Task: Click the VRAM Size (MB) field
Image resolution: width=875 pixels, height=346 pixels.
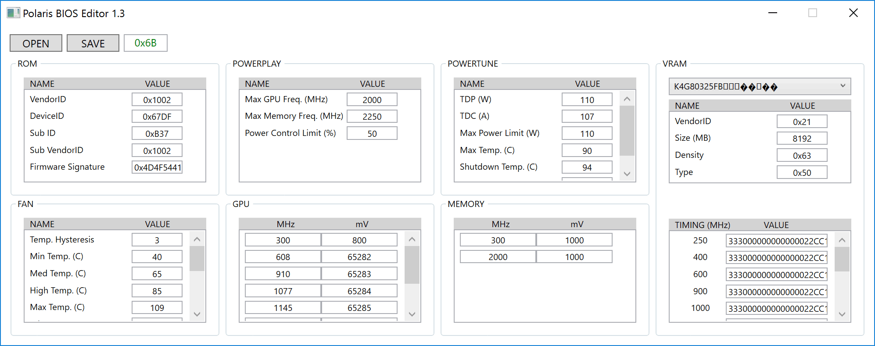Action: (802, 139)
